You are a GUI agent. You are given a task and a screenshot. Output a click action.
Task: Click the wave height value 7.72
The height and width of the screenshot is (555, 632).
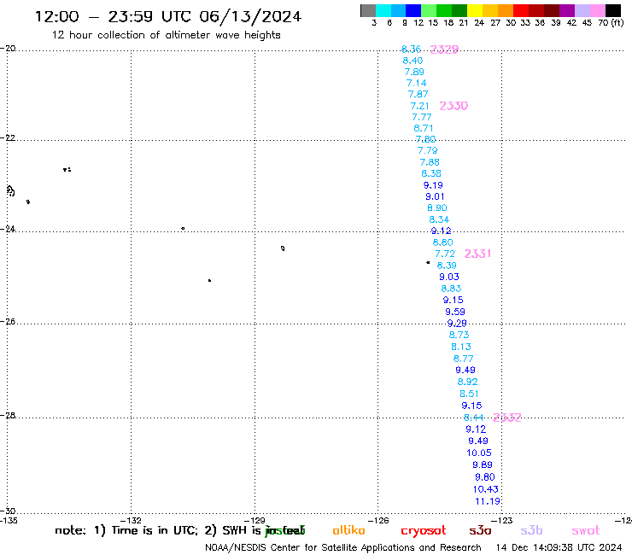[445, 254]
